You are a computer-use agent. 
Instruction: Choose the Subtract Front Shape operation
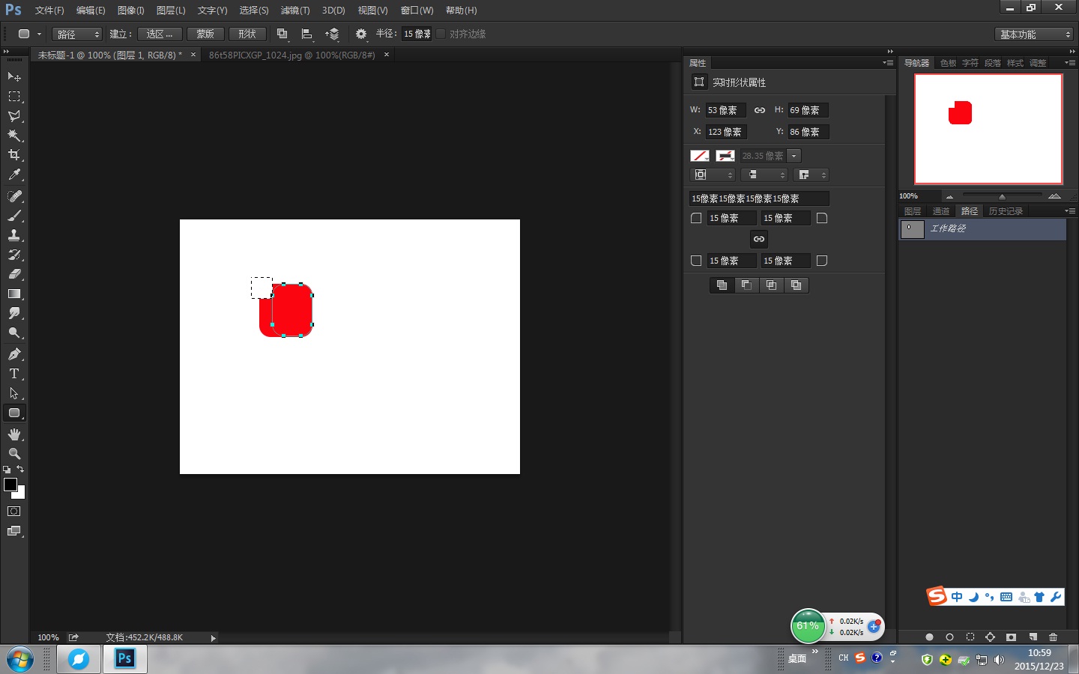click(746, 285)
